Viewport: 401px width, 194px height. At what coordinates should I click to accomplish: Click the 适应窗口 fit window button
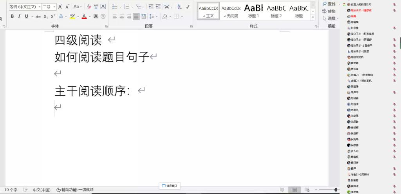[170, 186]
